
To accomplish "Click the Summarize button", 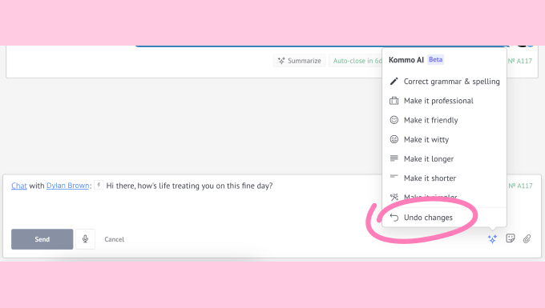I will tap(299, 61).
